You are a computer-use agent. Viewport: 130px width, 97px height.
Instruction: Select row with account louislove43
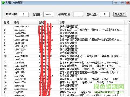[x=64, y=40]
